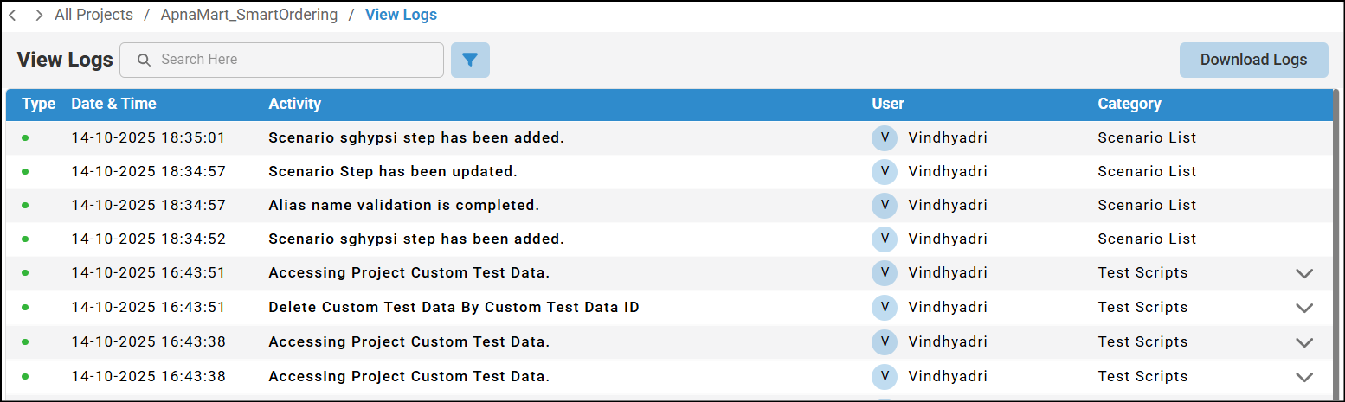
Task: Click Vindhyadri avatar in first log row
Action: [885, 137]
